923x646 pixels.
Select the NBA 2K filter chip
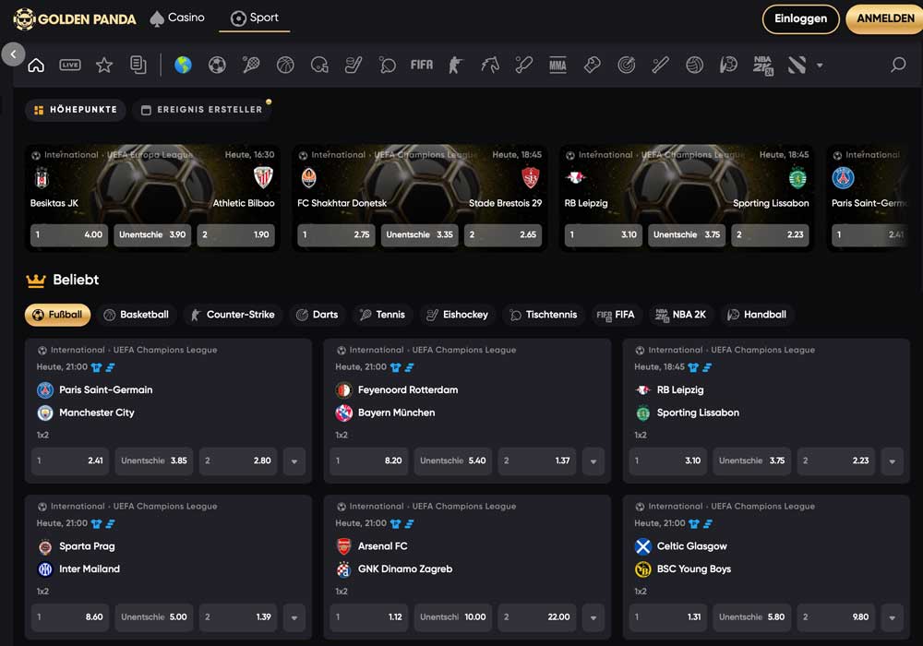(x=681, y=315)
